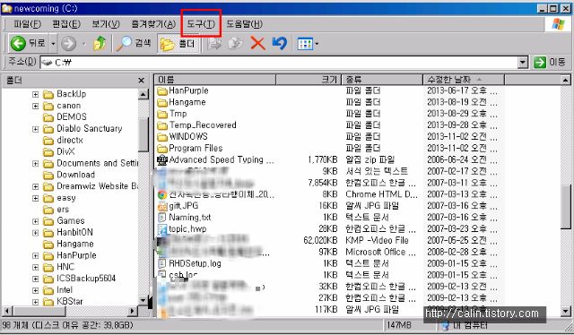Click the Tmp folder name
The width and height of the screenshot is (574, 335).
[178, 114]
